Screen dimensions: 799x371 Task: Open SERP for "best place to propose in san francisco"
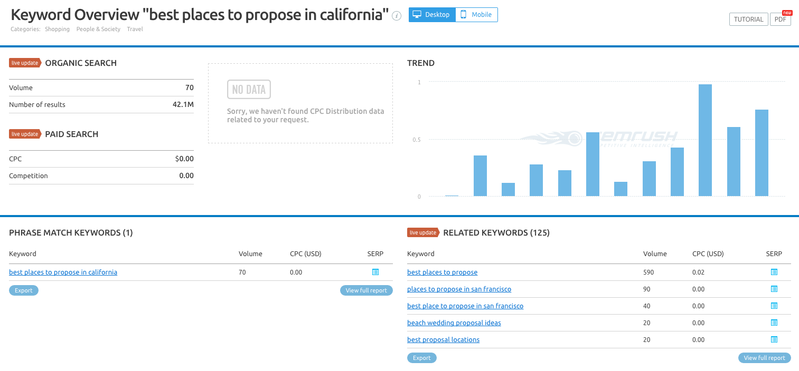774,306
